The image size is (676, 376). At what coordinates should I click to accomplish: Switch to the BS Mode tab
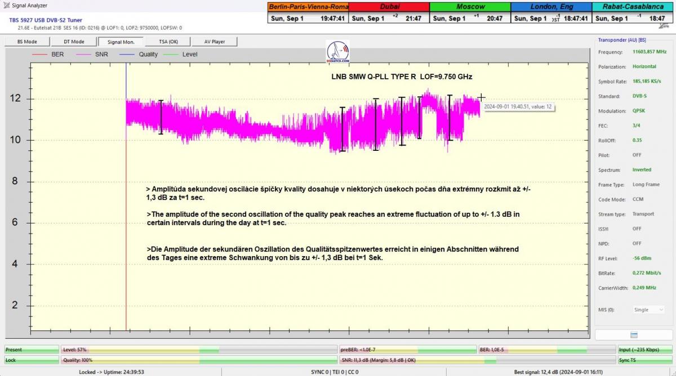[x=27, y=42]
